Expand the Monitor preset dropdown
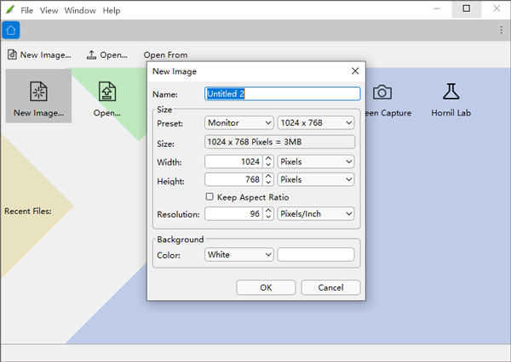 pos(239,123)
